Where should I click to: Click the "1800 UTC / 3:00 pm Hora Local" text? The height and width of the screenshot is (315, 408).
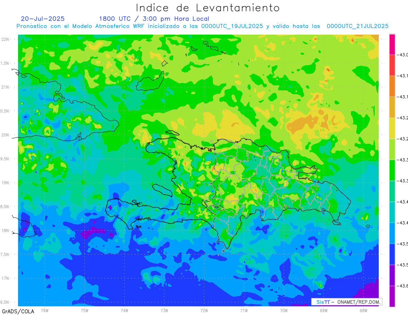(x=154, y=19)
